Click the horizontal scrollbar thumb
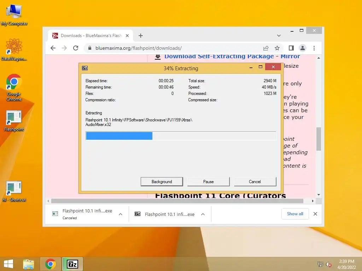 click(177, 201)
